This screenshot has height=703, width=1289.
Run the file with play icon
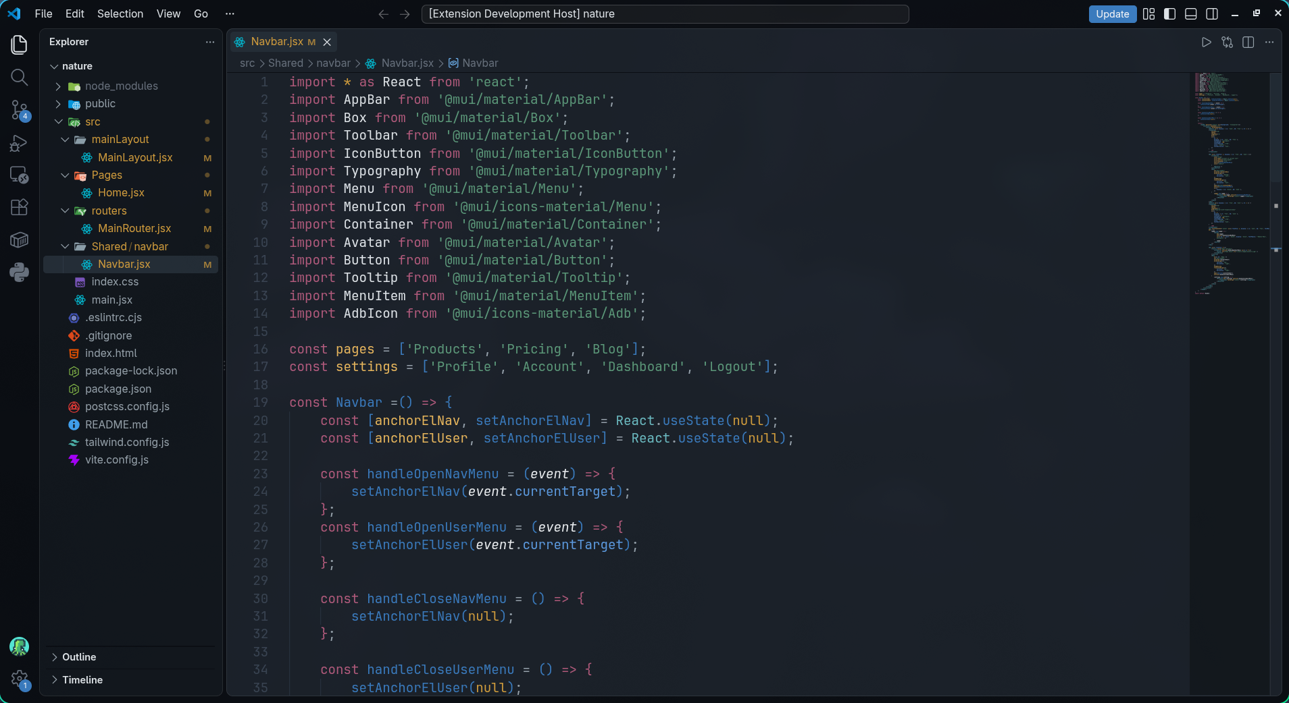pyautogui.click(x=1206, y=42)
